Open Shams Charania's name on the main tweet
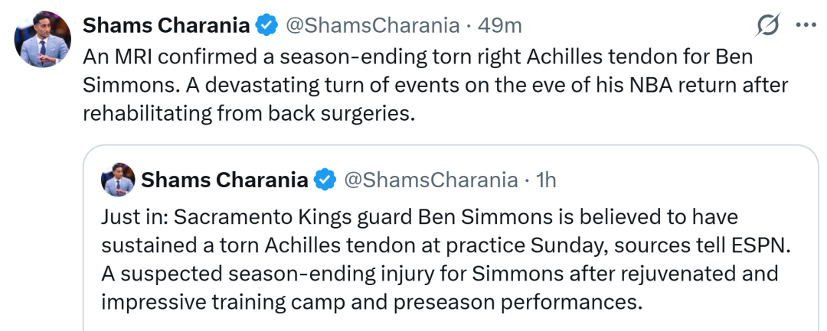 (x=167, y=25)
